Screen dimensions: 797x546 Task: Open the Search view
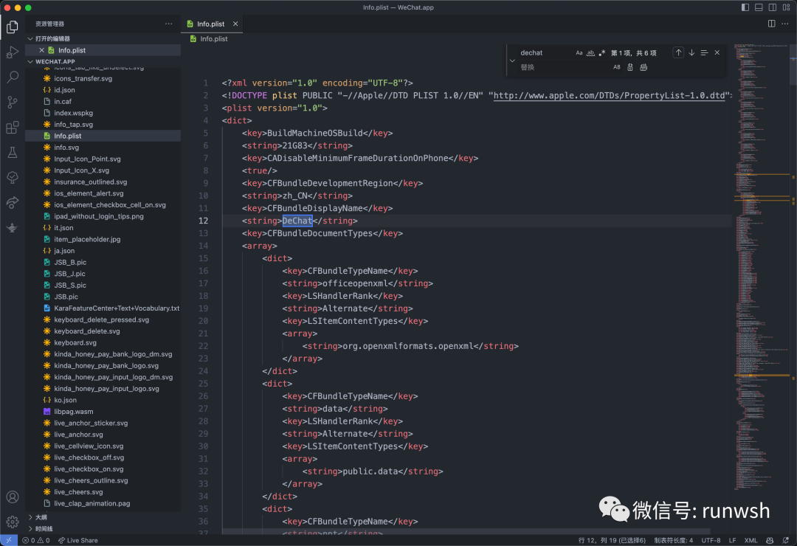[x=13, y=77]
